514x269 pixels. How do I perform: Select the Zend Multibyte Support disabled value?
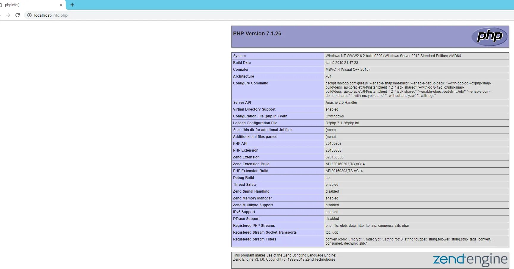[332, 205]
